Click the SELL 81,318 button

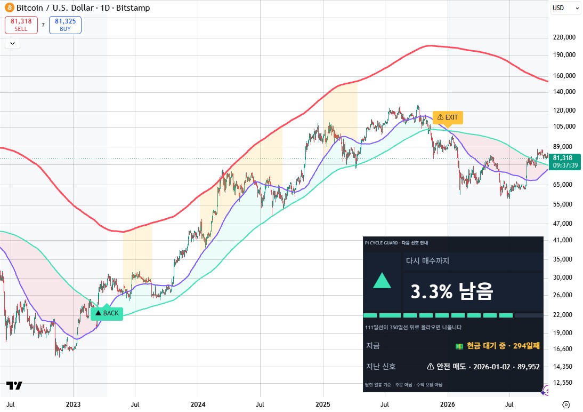pos(21,25)
